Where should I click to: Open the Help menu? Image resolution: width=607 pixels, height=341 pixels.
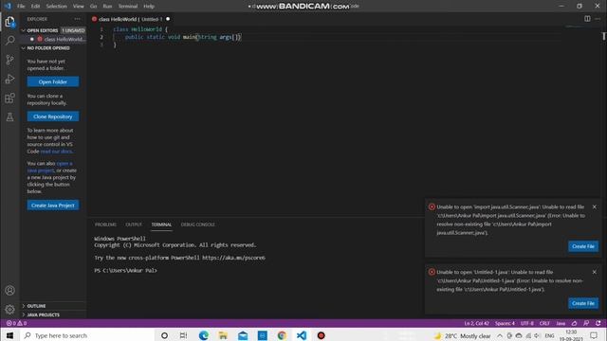(x=149, y=7)
